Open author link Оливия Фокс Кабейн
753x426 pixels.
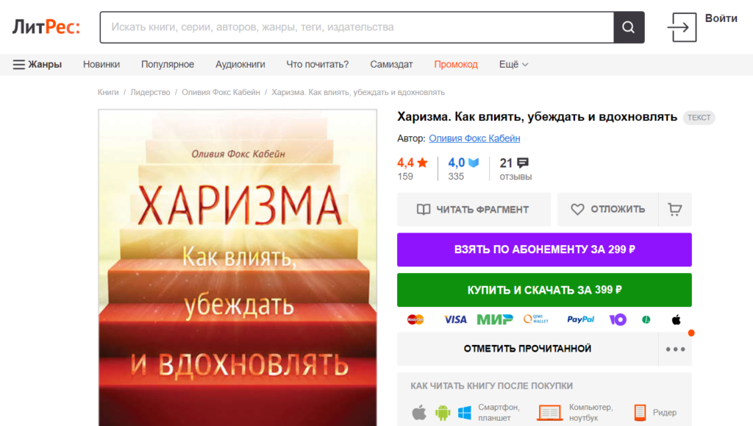click(x=474, y=138)
